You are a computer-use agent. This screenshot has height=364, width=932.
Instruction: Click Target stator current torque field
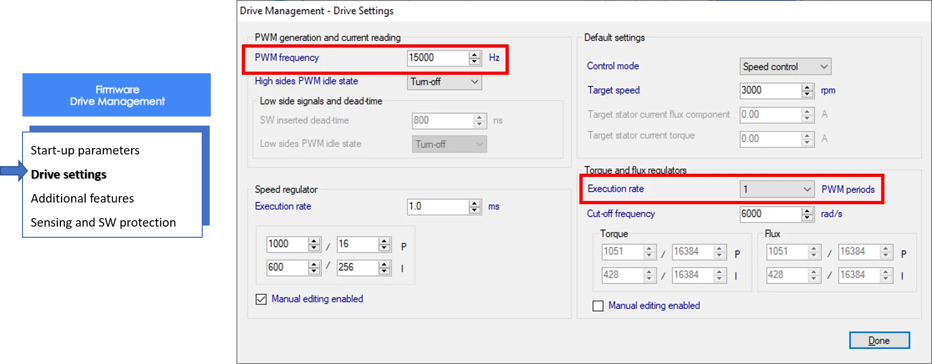point(770,139)
